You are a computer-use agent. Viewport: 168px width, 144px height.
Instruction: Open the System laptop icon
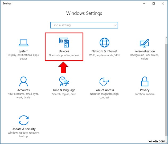tap(23, 43)
